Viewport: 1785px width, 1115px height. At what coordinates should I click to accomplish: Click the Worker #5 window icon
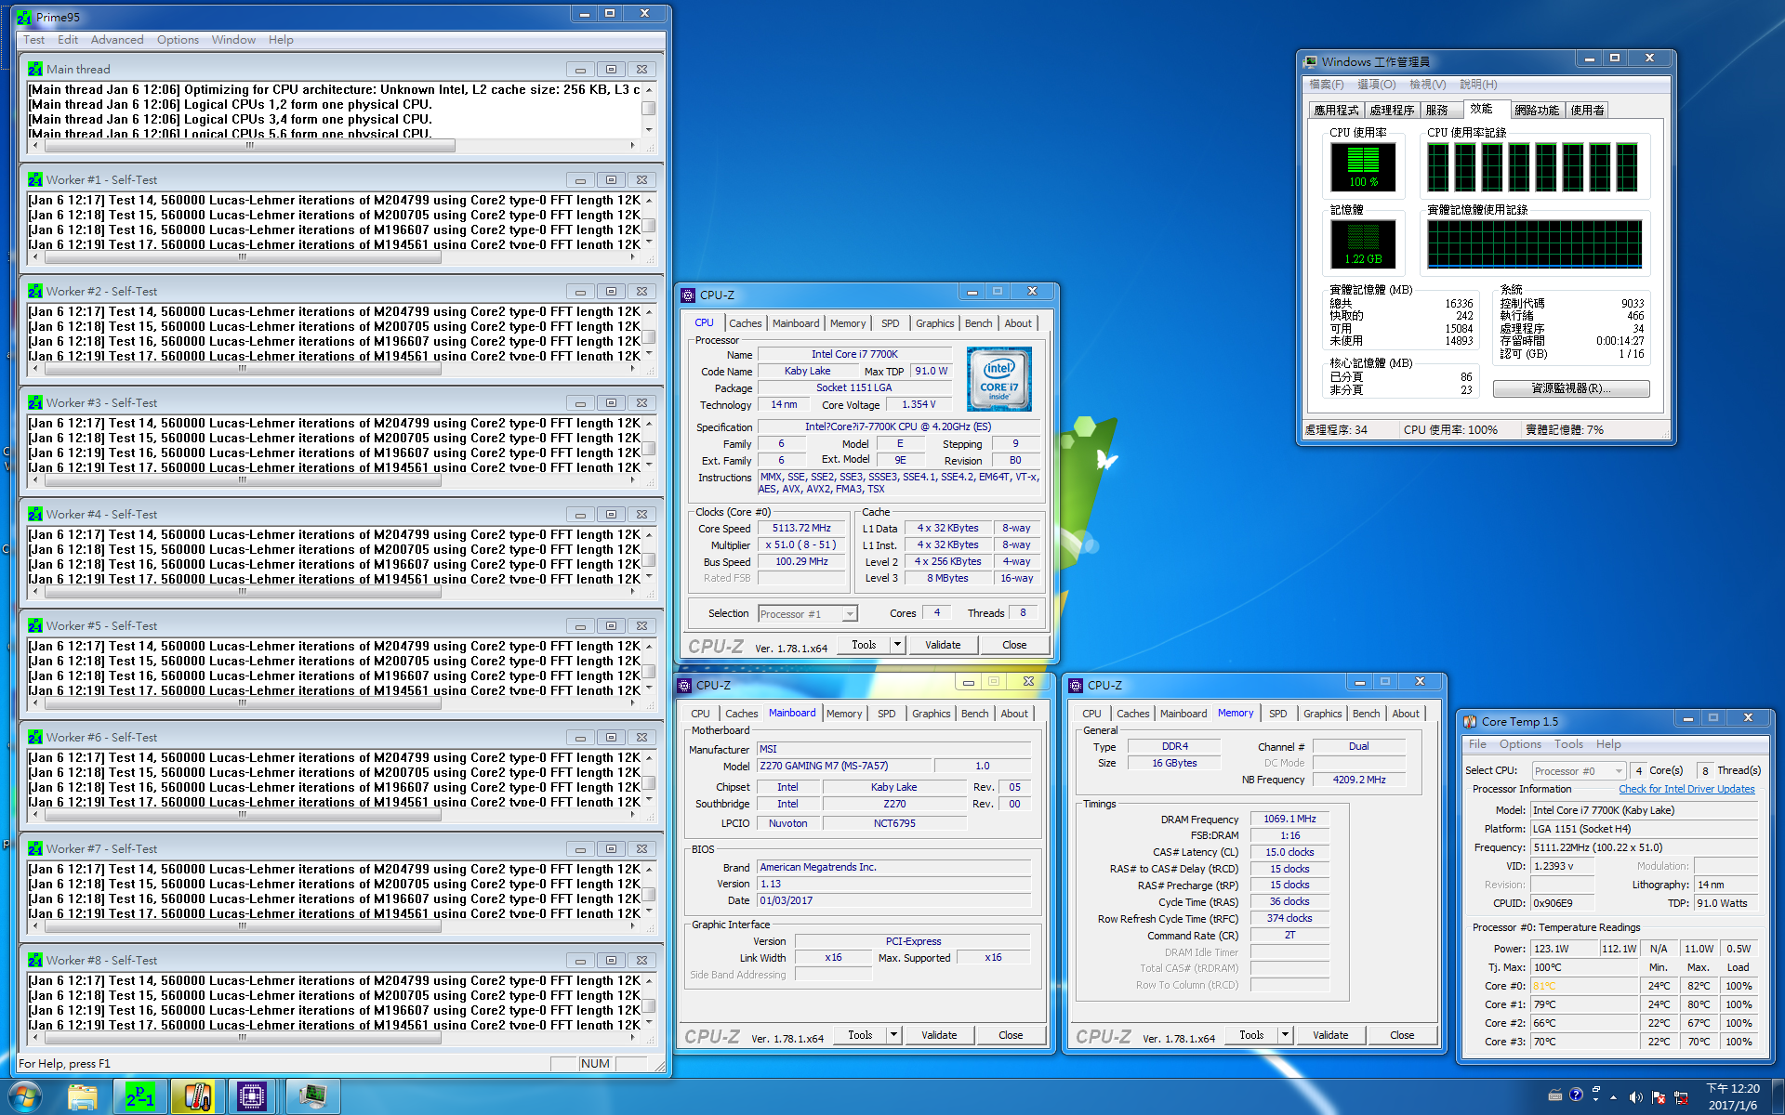tap(35, 626)
